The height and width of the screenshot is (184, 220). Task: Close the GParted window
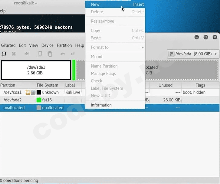(x=215, y=37)
